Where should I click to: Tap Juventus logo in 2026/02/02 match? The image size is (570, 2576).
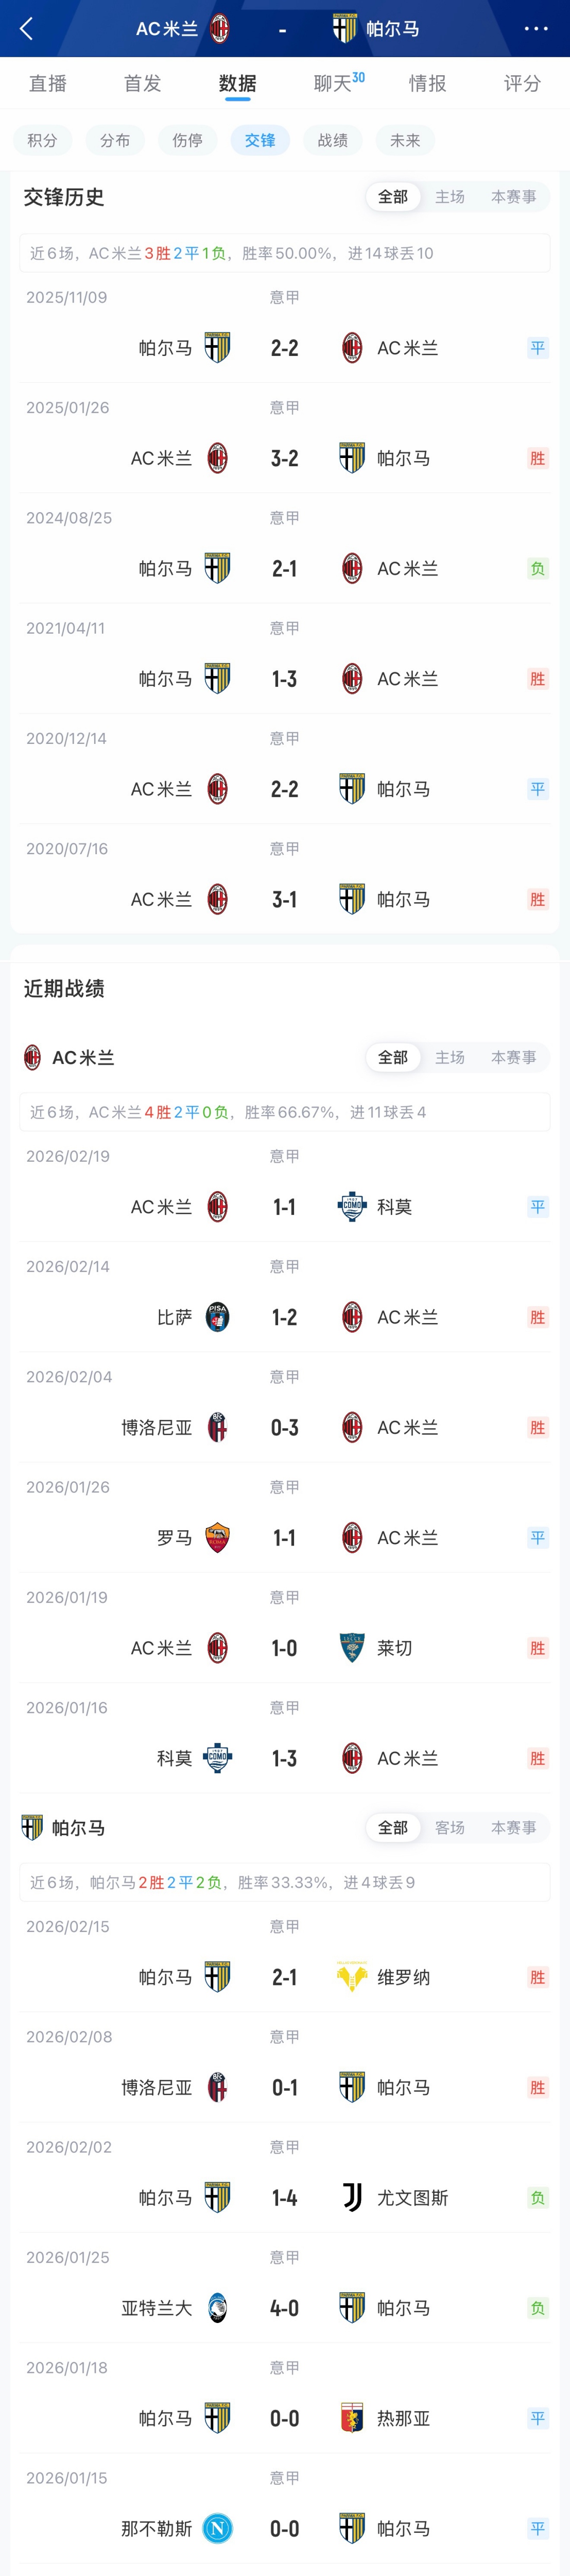pyautogui.click(x=352, y=2198)
